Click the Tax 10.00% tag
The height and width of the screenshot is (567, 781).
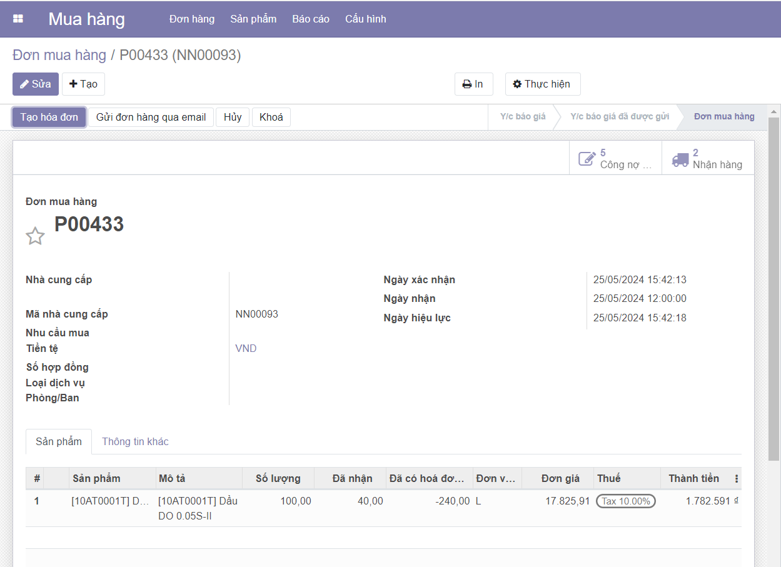(x=625, y=501)
